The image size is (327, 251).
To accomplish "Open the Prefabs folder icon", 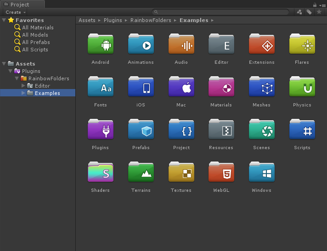I will pos(141,129).
